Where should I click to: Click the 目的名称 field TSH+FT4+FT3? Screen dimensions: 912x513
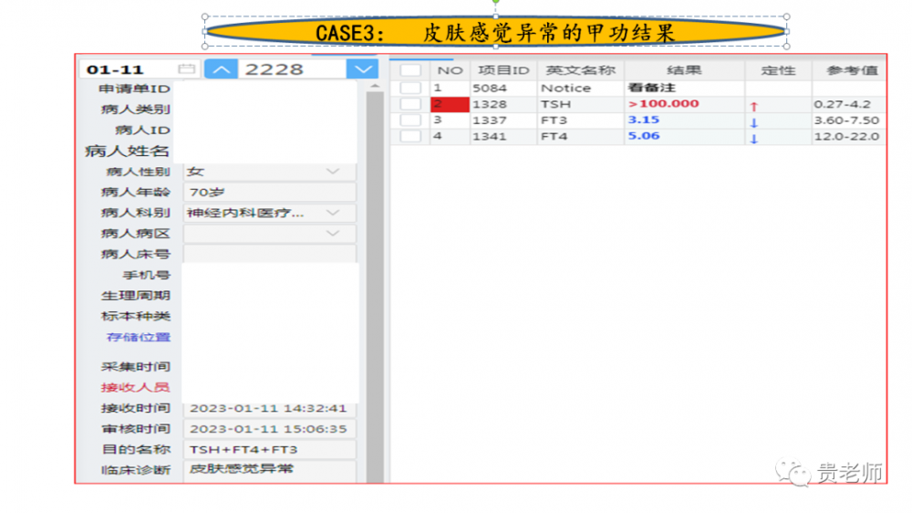coord(270,449)
